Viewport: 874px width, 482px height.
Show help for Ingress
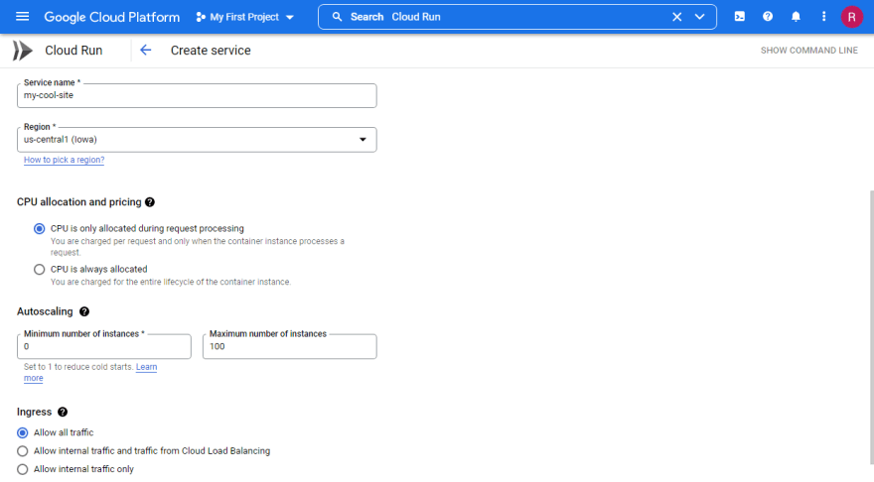click(x=63, y=412)
